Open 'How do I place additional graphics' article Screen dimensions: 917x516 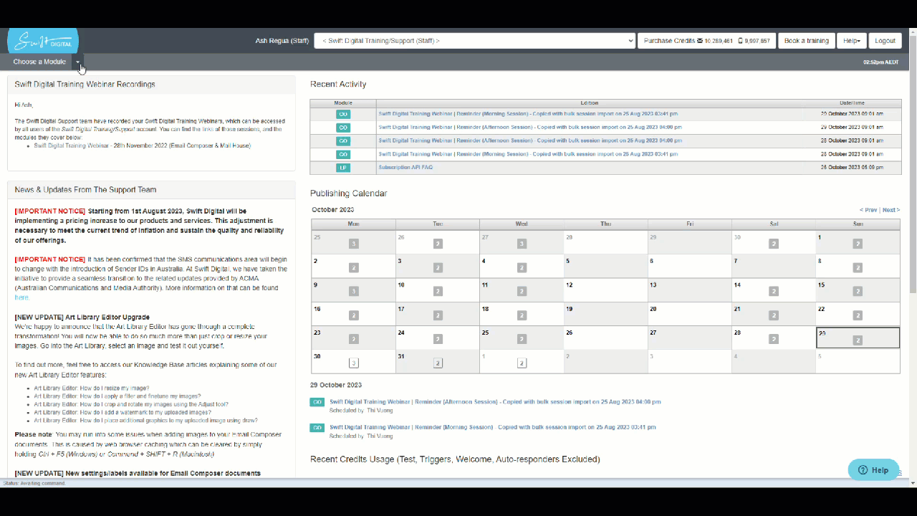pos(145,421)
